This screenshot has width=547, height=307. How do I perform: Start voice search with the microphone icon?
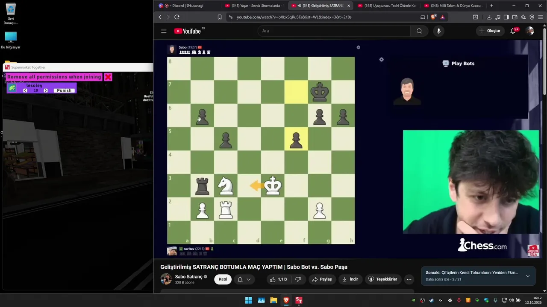[x=438, y=31]
